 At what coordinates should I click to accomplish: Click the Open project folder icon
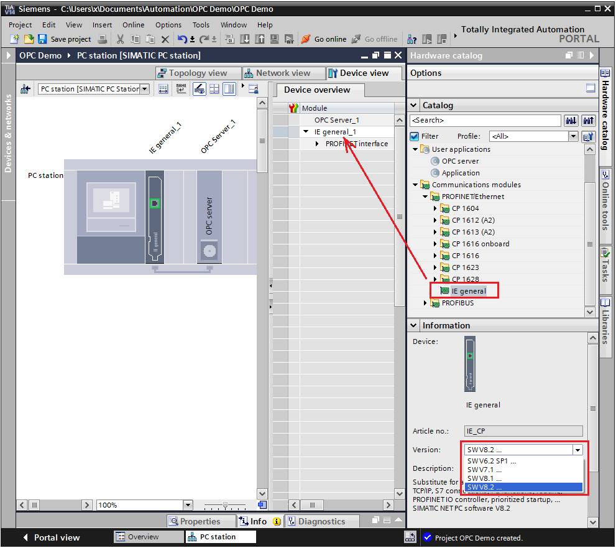click(29, 39)
